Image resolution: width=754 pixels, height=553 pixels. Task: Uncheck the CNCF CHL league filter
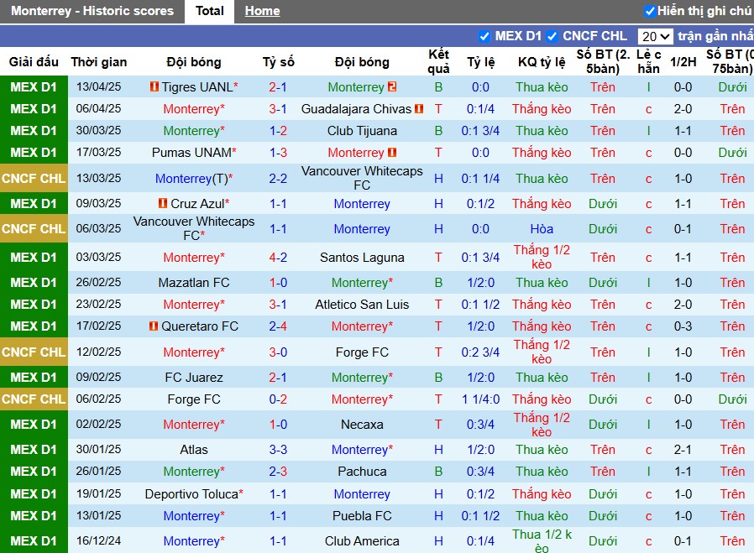click(552, 36)
